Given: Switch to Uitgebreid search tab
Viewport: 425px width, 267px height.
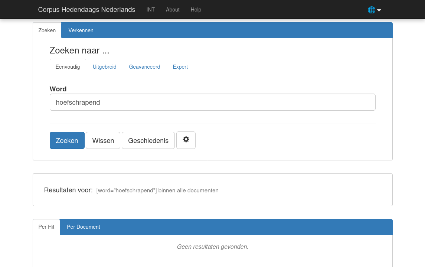Looking at the screenshot, I should [104, 67].
